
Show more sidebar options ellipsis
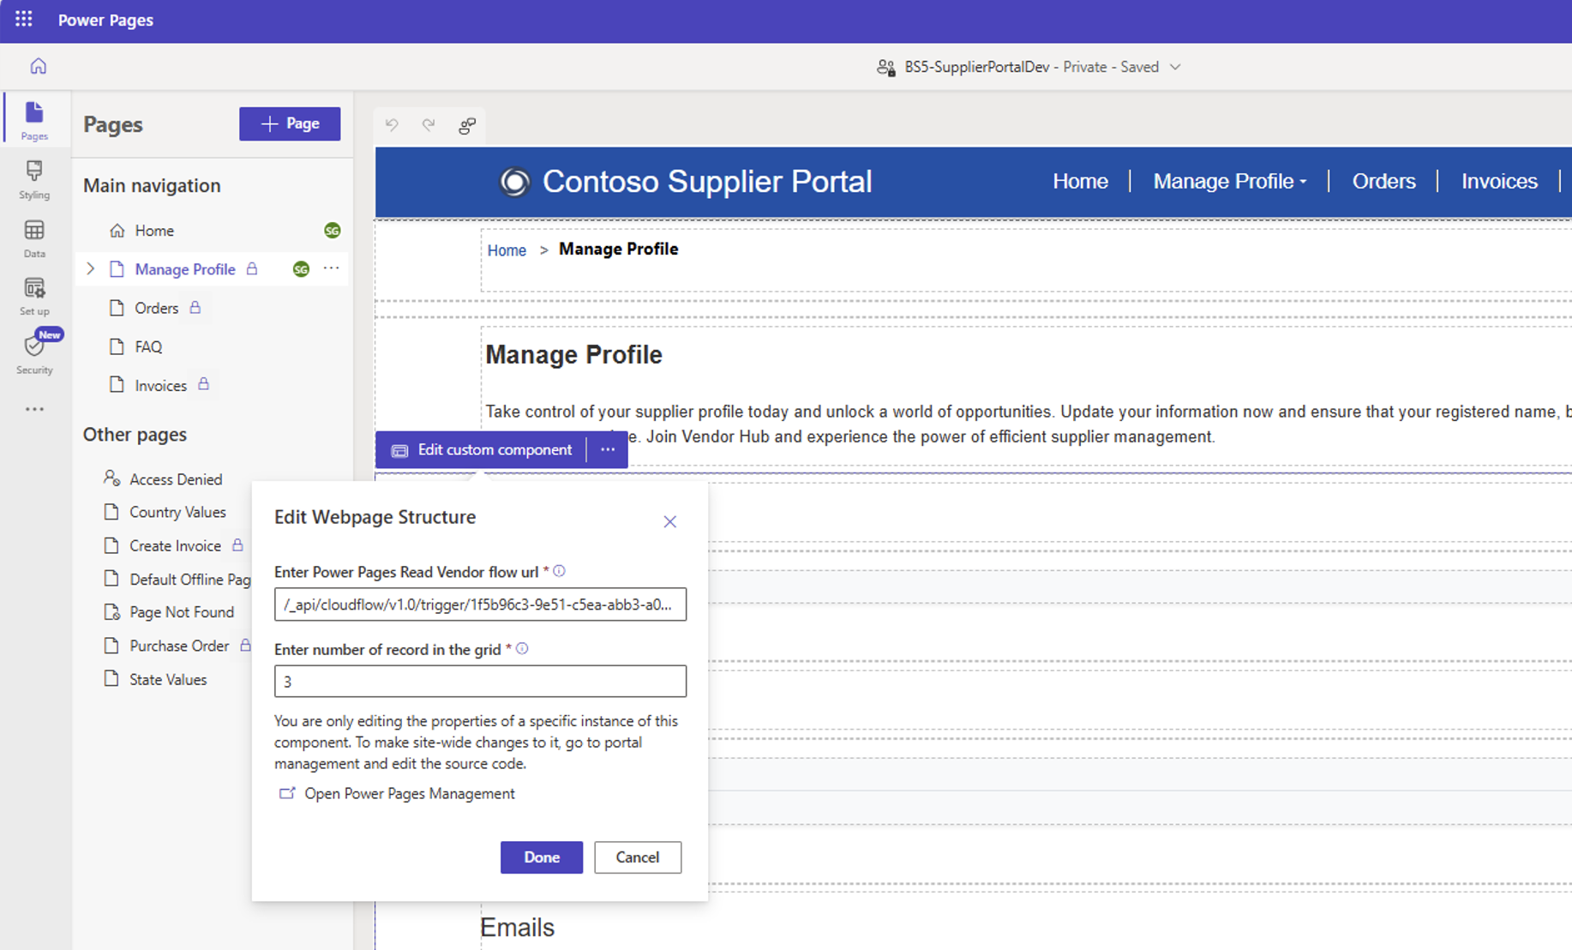point(34,410)
